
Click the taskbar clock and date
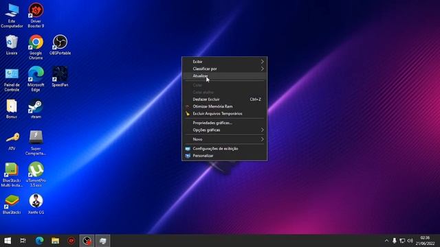coord(425,241)
